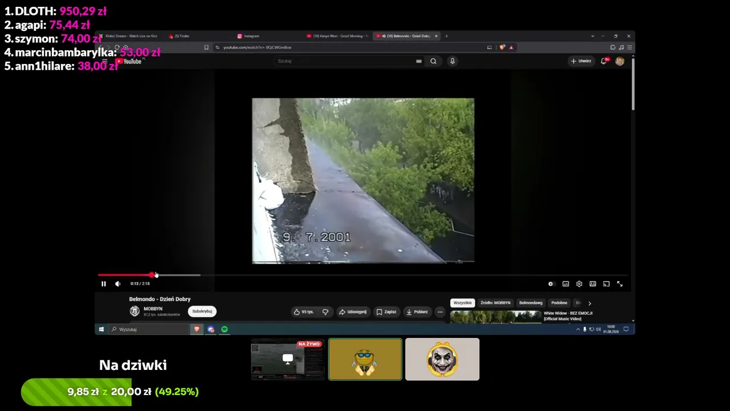
Task: Download the video with the Pobierz button
Action: point(417,312)
